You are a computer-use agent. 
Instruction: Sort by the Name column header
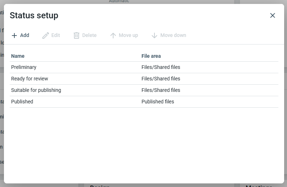tap(18, 56)
